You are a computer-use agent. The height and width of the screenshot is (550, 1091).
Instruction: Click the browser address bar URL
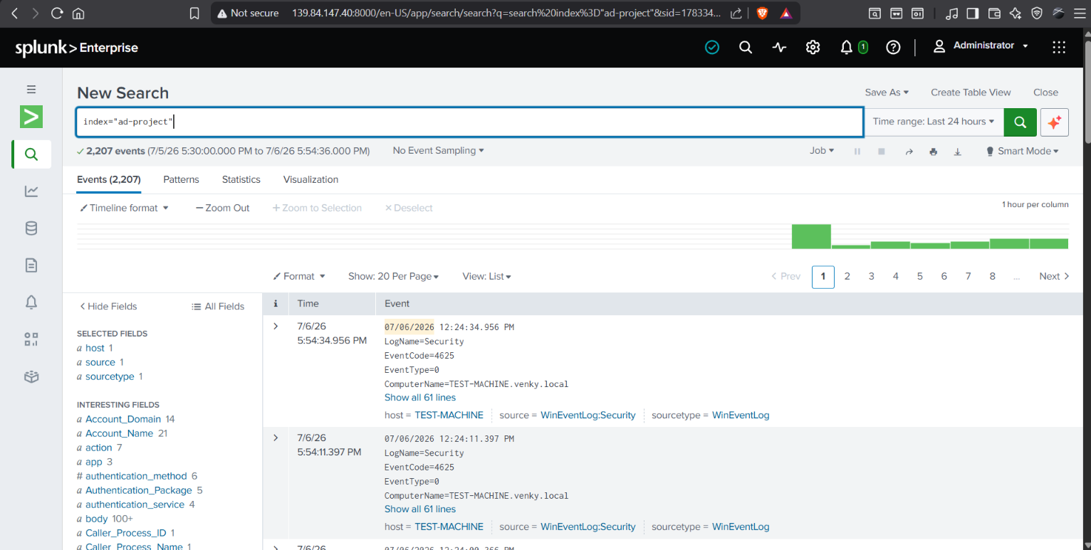[x=506, y=13]
